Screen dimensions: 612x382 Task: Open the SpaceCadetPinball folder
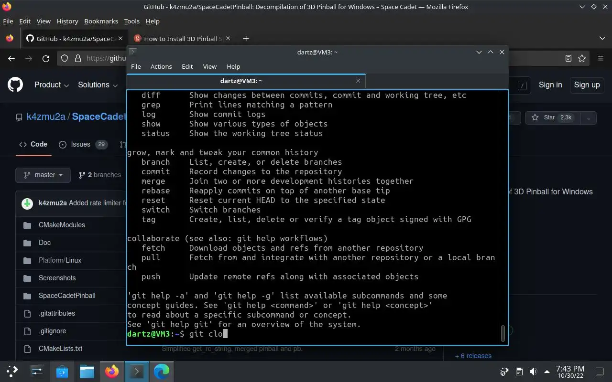coord(67,296)
